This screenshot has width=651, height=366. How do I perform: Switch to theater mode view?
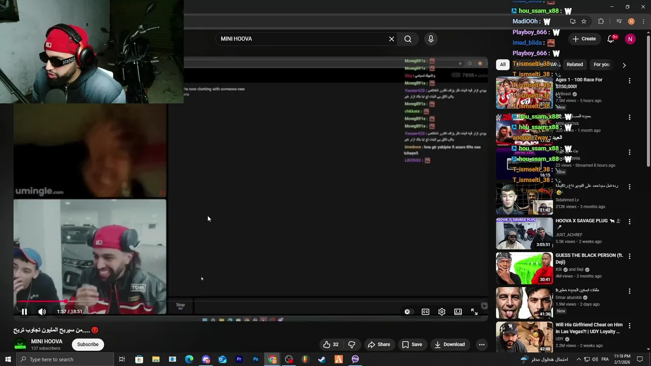[x=458, y=312]
